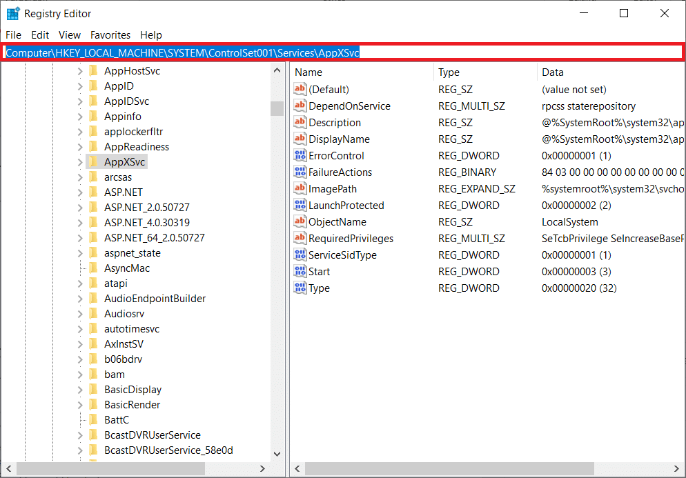The image size is (686, 478).
Task: Click the Registry Editor title bar icon
Action: 13,14
